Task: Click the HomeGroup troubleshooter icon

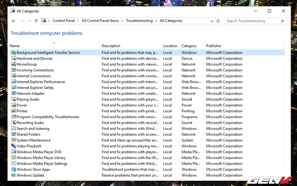Action: (x=13, y=64)
